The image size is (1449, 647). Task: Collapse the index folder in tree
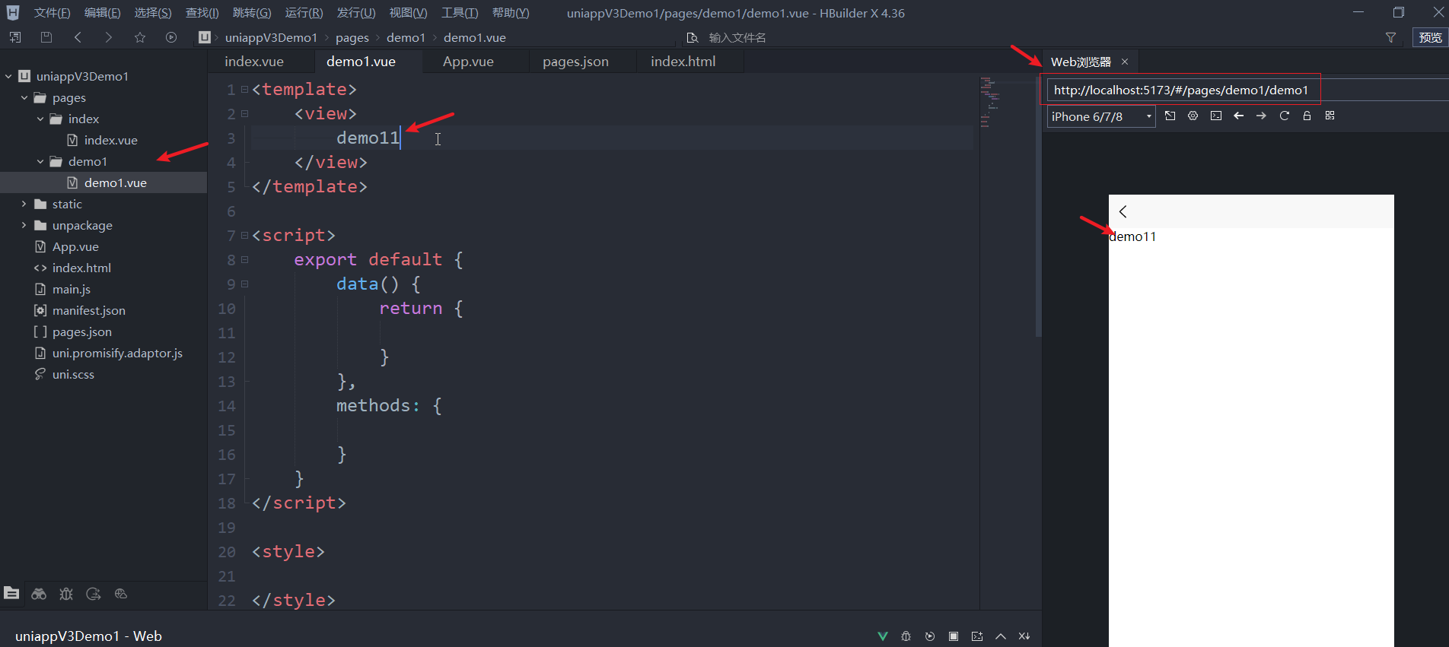[40, 119]
